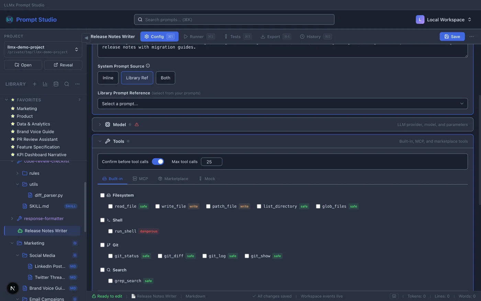481x301 pixels.
Task: Click the editor panel icon in status bar
Action: tap(394, 296)
